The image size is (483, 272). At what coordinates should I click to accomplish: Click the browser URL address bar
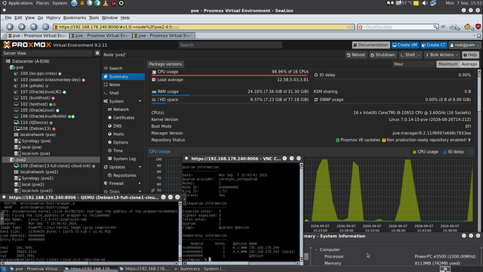coord(204,27)
